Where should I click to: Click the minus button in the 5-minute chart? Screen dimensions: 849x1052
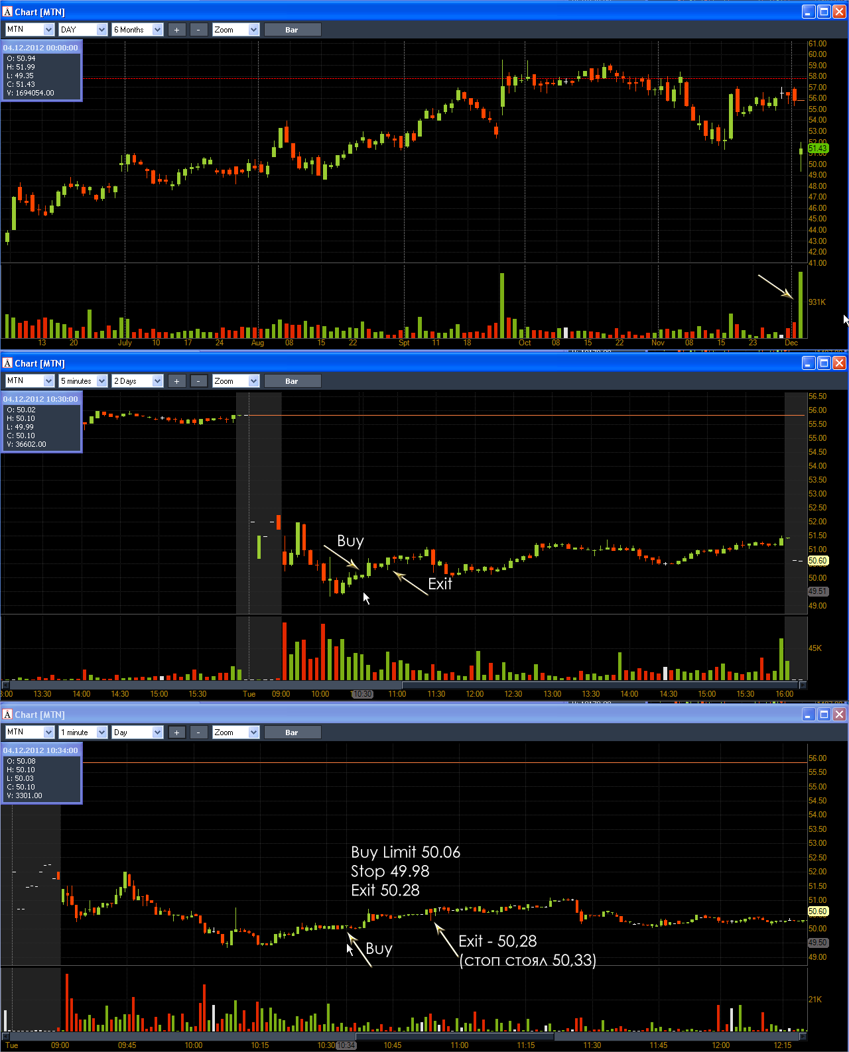click(x=198, y=380)
